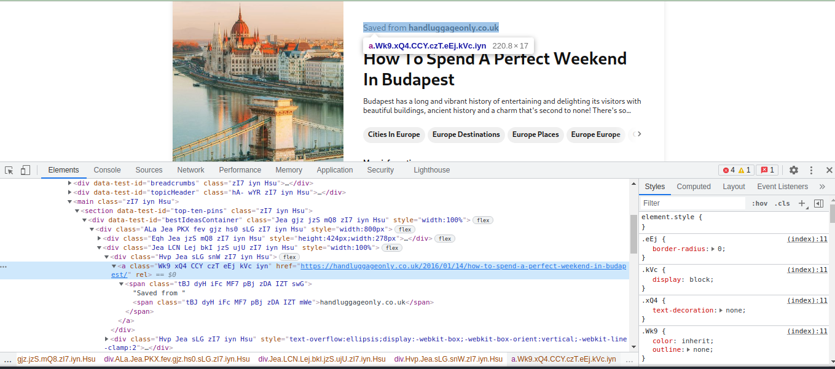The width and height of the screenshot is (835, 369).
Task: Open the Lighthouse tab
Action: point(431,170)
